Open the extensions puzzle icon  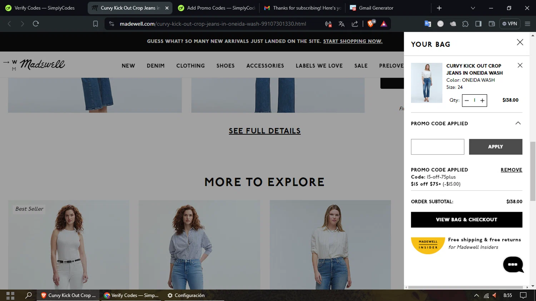coord(465,24)
